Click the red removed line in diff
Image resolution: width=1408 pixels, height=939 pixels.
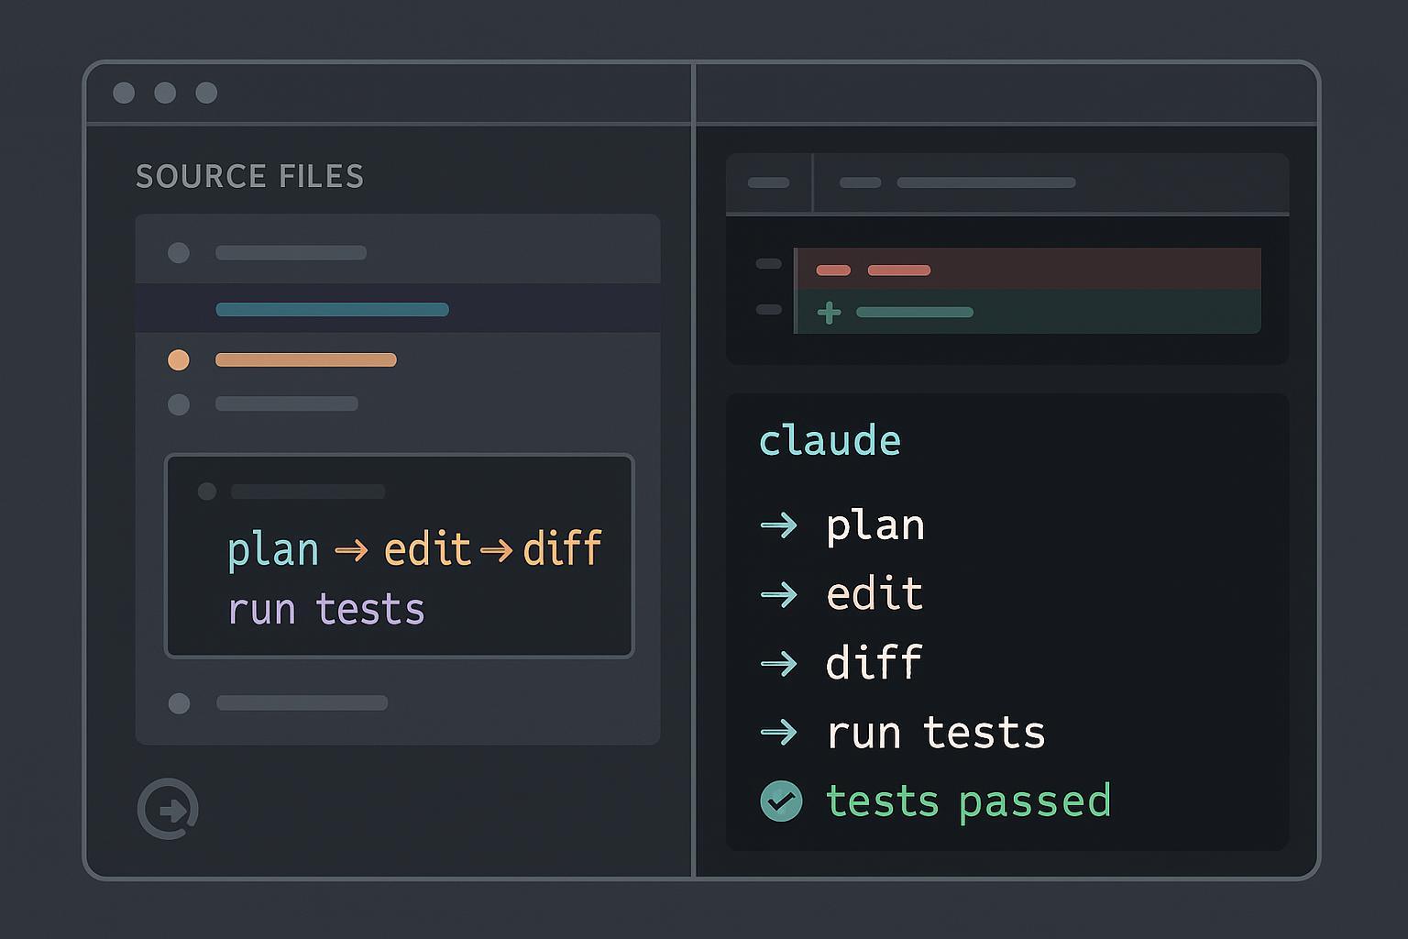(1027, 270)
